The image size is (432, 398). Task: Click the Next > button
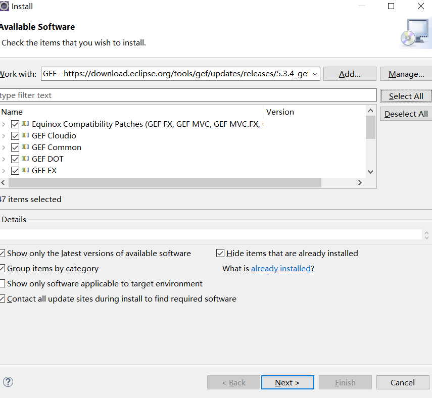click(x=287, y=382)
